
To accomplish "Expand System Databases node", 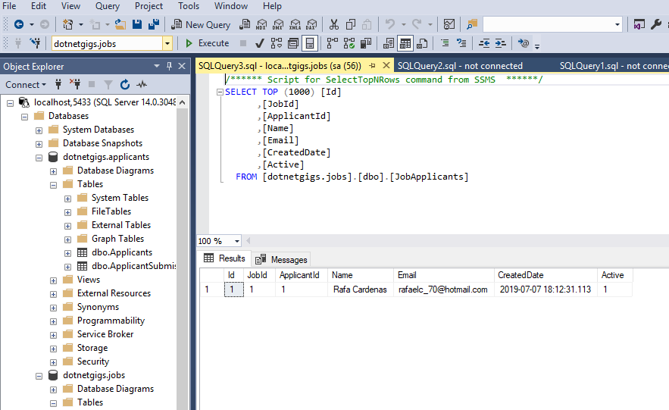I will click(39, 130).
